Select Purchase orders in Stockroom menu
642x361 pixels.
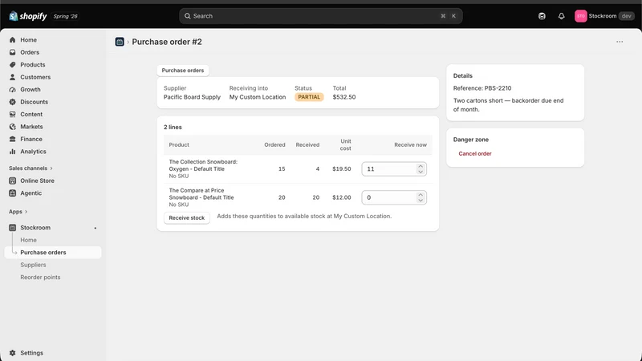pyautogui.click(x=53, y=253)
